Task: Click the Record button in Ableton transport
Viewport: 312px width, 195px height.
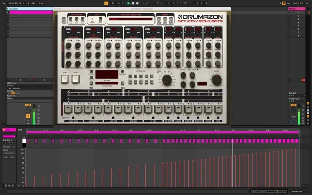Action: (137, 3)
